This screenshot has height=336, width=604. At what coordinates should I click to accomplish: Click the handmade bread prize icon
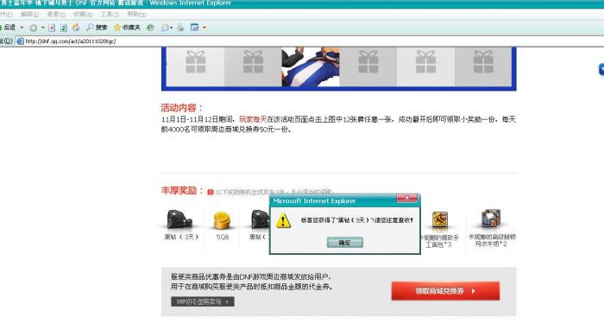pyautogui.click(x=440, y=219)
